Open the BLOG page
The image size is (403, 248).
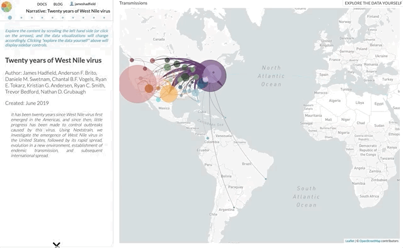[58, 4]
